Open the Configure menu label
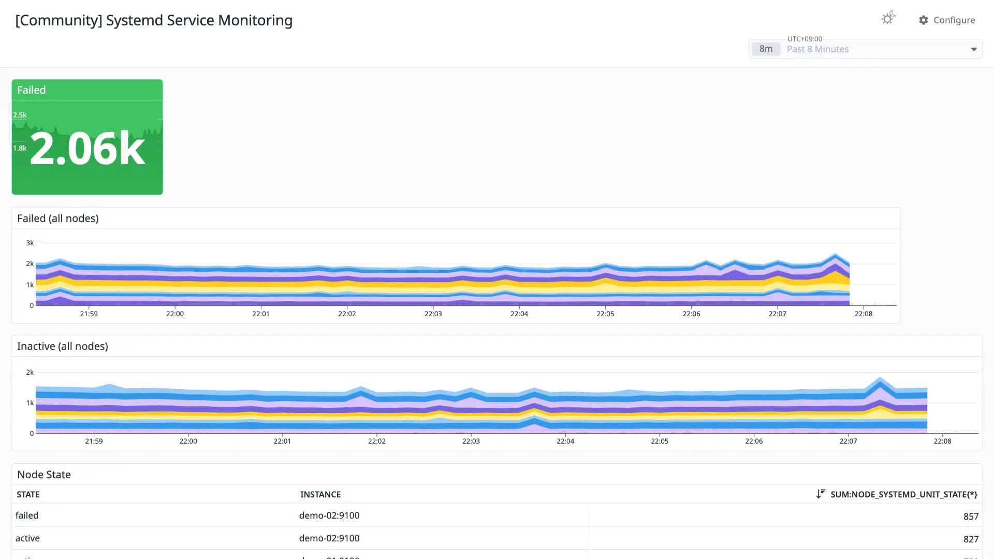The width and height of the screenshot is (994, 559). pyautogui.click(x=954, y=20)
